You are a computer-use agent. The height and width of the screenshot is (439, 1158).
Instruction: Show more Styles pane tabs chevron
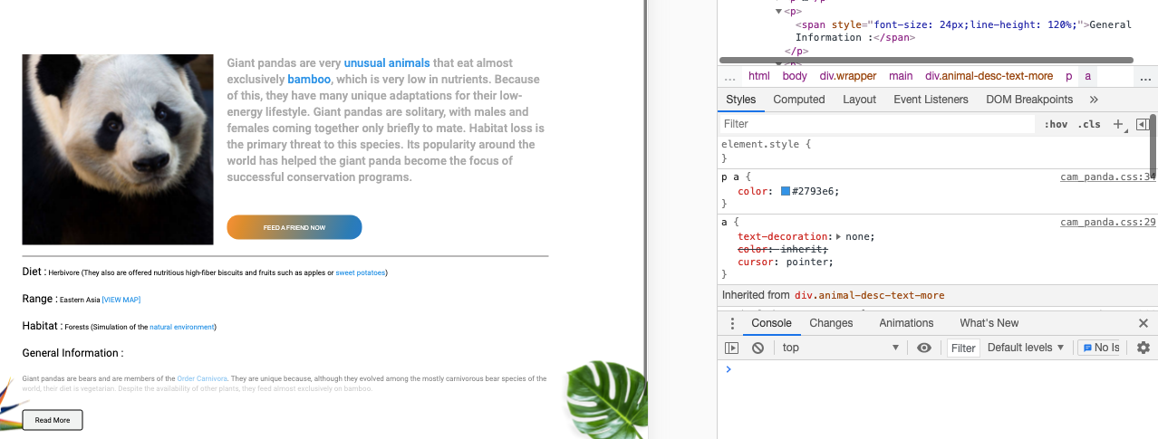(1094, 100)
